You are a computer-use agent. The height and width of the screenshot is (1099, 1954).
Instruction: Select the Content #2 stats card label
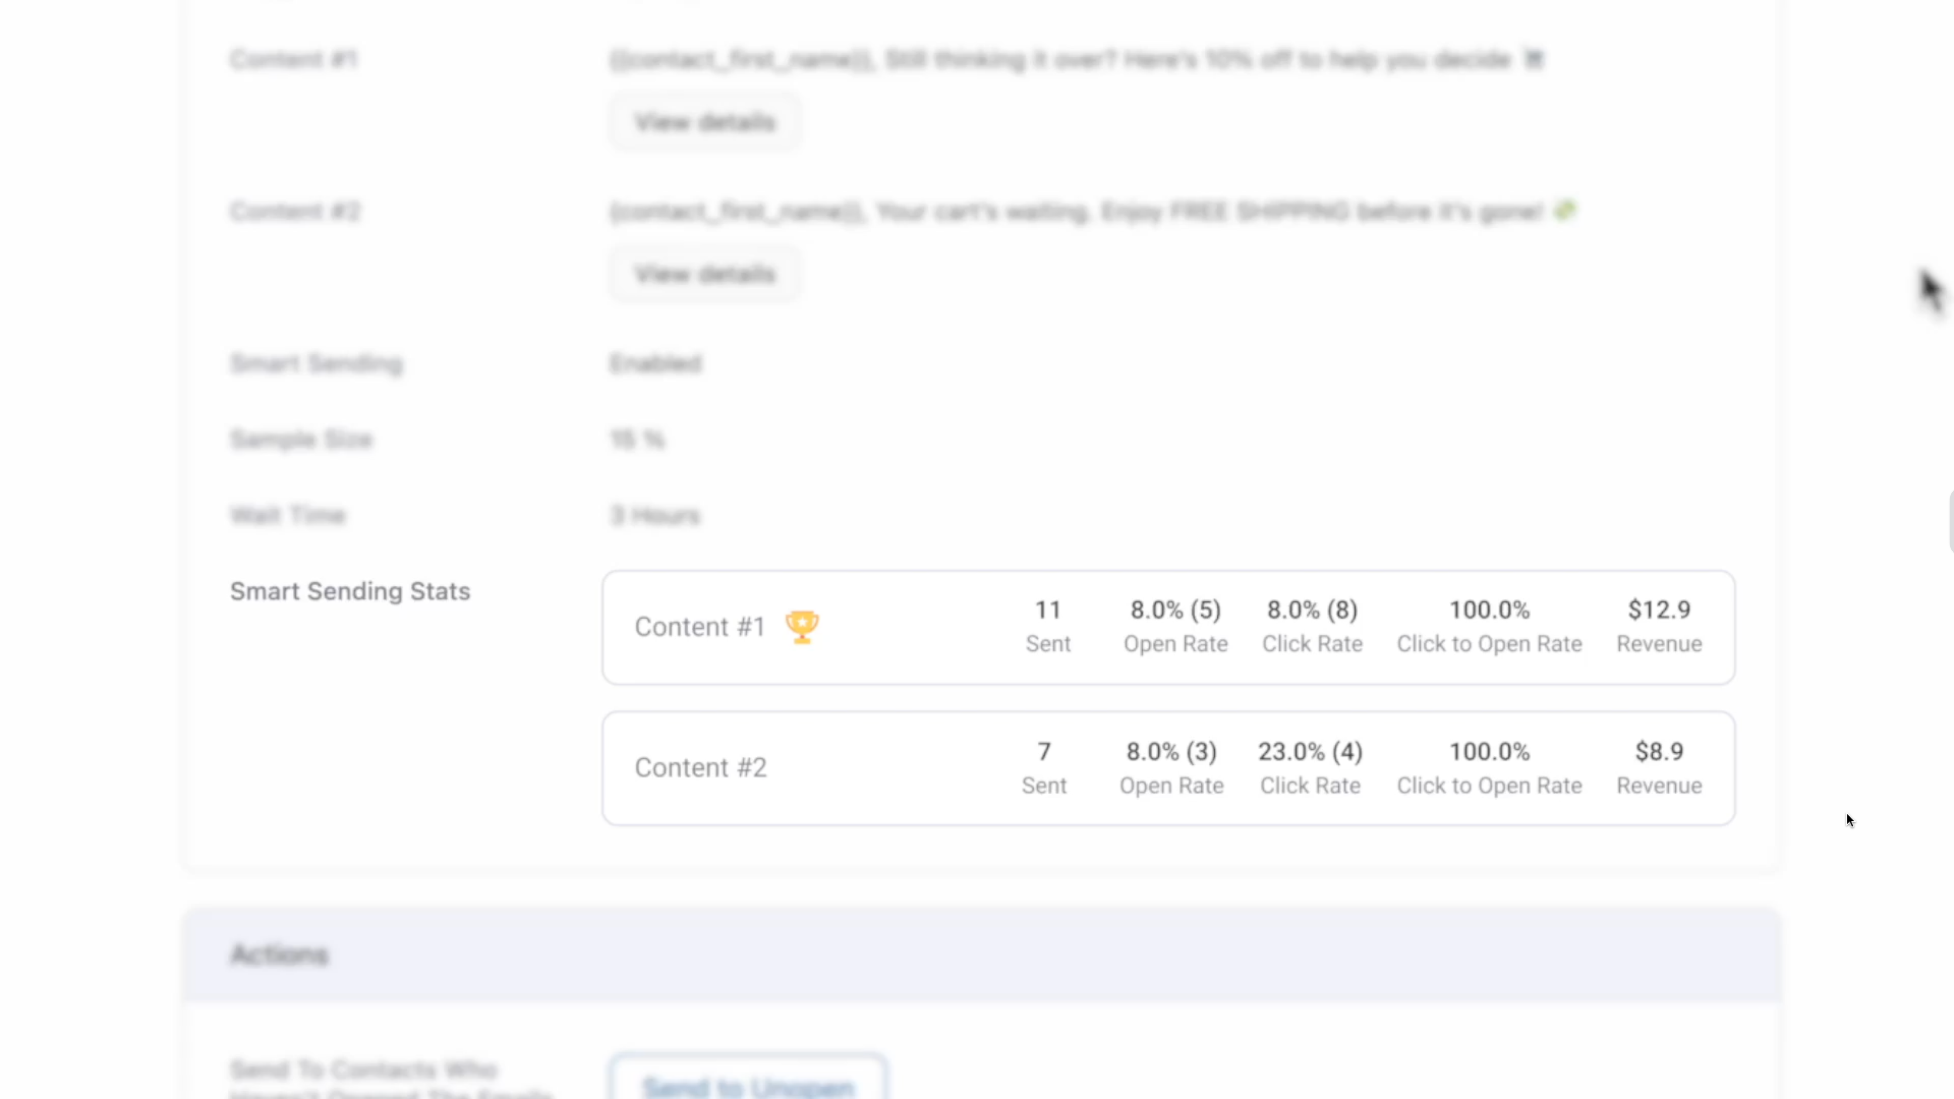[x=701, y=768]
